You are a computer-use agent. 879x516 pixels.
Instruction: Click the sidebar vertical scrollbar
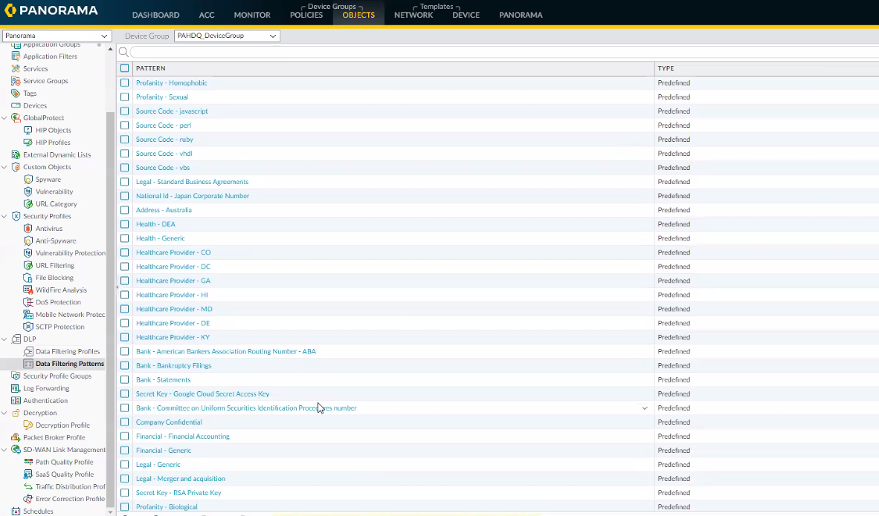click(x=111, y=297)
